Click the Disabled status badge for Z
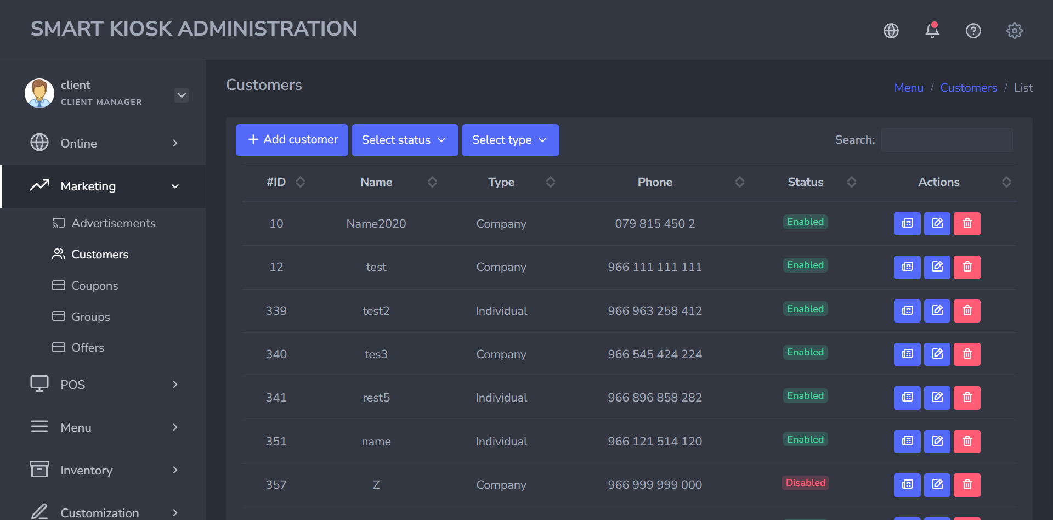Viewport: 1053px width, 520px height. point(805,483)
